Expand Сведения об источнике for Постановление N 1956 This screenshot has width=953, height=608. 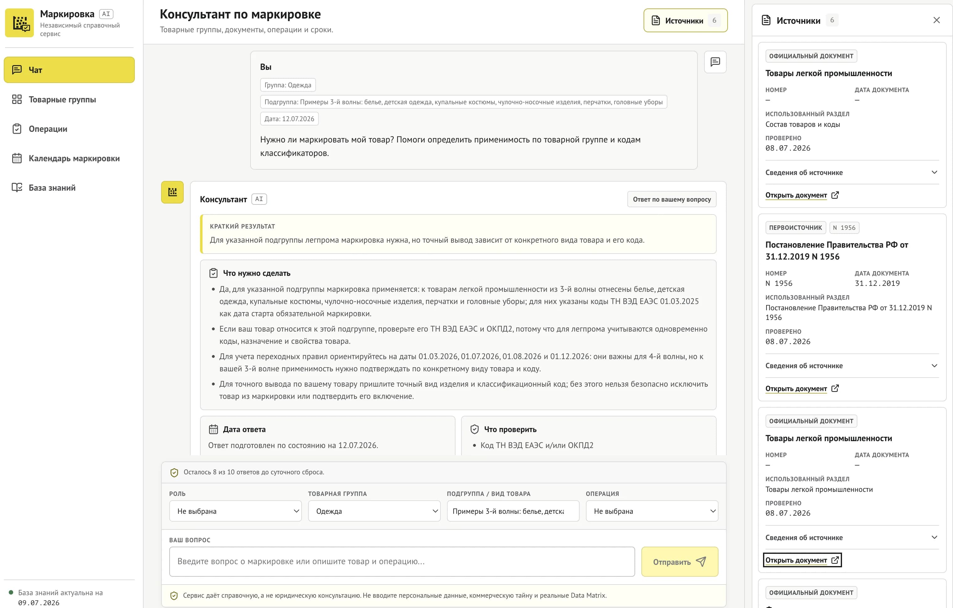[852, 366]
